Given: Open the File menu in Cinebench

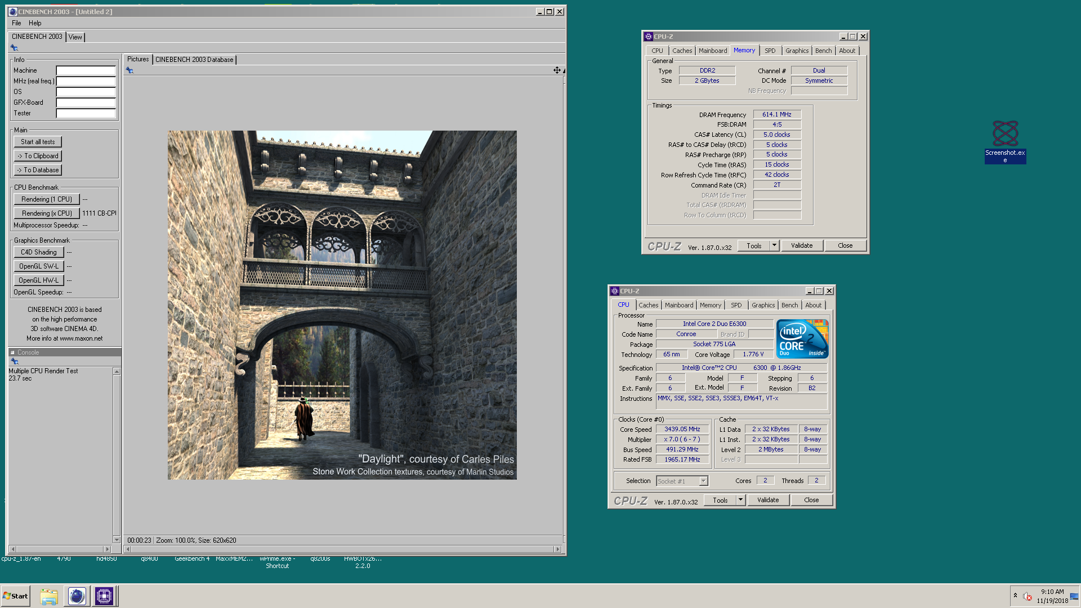Looking at the screenshot, I should (16, 23).
